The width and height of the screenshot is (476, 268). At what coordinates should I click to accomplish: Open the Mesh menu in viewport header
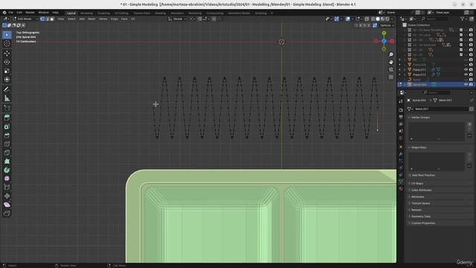(x=91, y=19)
